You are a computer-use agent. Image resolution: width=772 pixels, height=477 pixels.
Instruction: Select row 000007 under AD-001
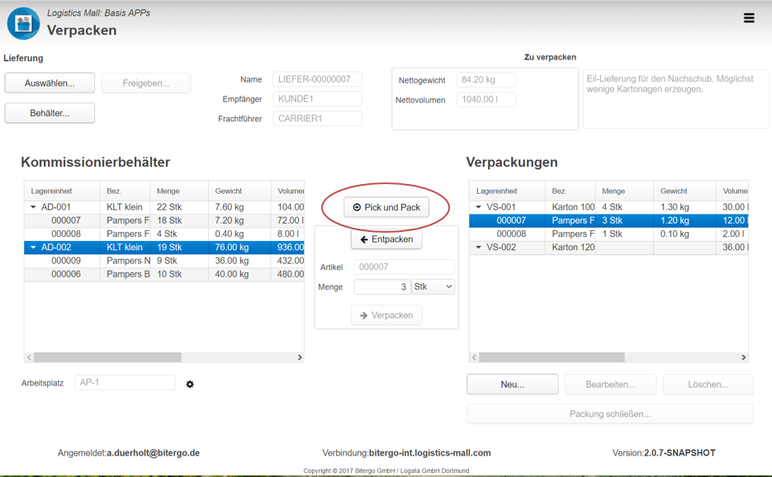click(164, 220)
